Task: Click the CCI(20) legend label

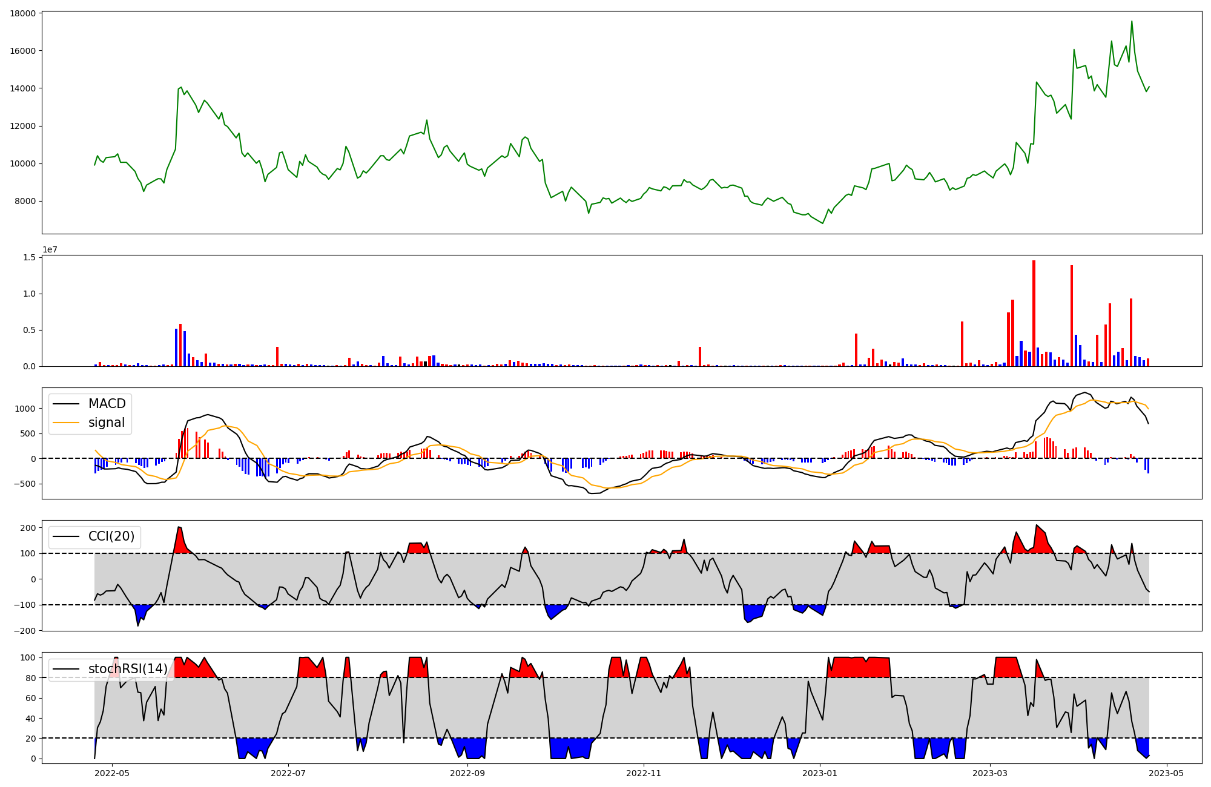Action: click(x=111, y=536)
